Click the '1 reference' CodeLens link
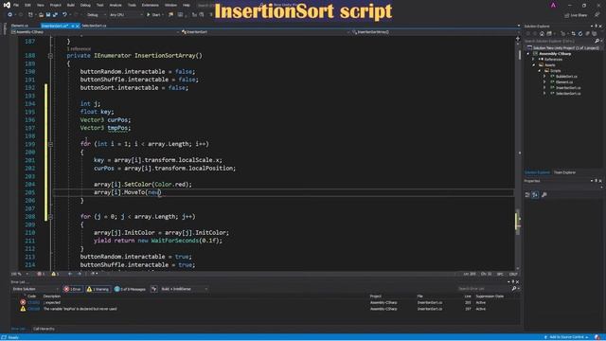The image size is (606, 341). coord(79,48)
